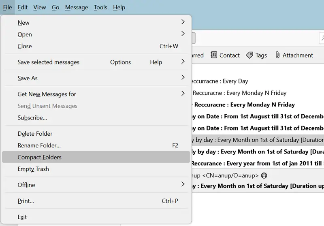Screen dimensions: 324x226
Task: Open the Message menu in menu bar
Action: tap(76, 7)
